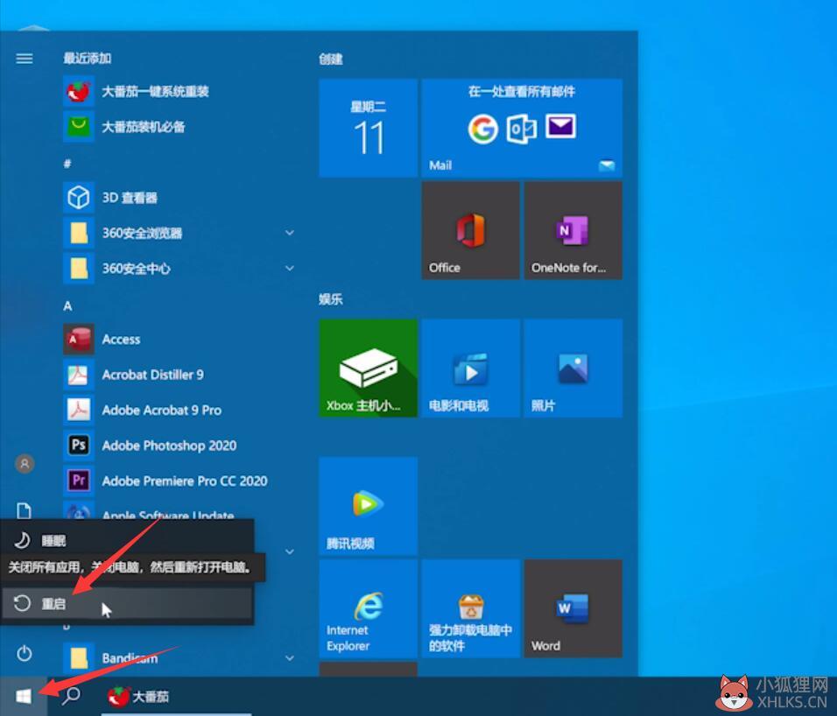Viewport: 837px width, 716px height.
Task: Choose 重启 in the power menu
Action: point(127,604)
